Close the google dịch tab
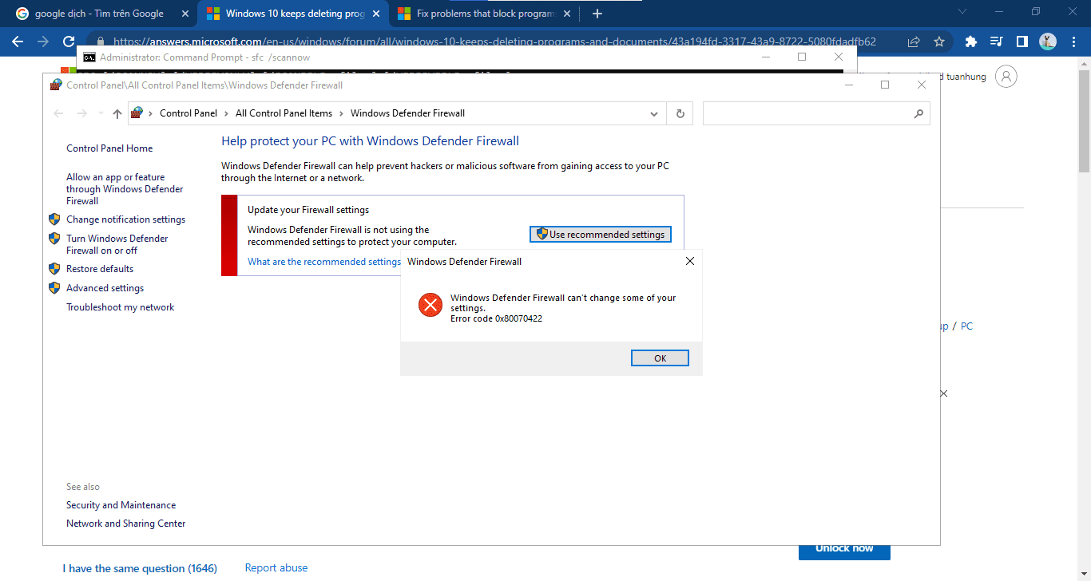This screenshot has height=581, width=1091. pyautogui.click(x=185, y=14)
